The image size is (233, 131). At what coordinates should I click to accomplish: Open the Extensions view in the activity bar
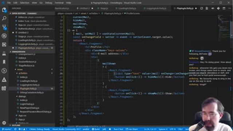pos(4,44)
